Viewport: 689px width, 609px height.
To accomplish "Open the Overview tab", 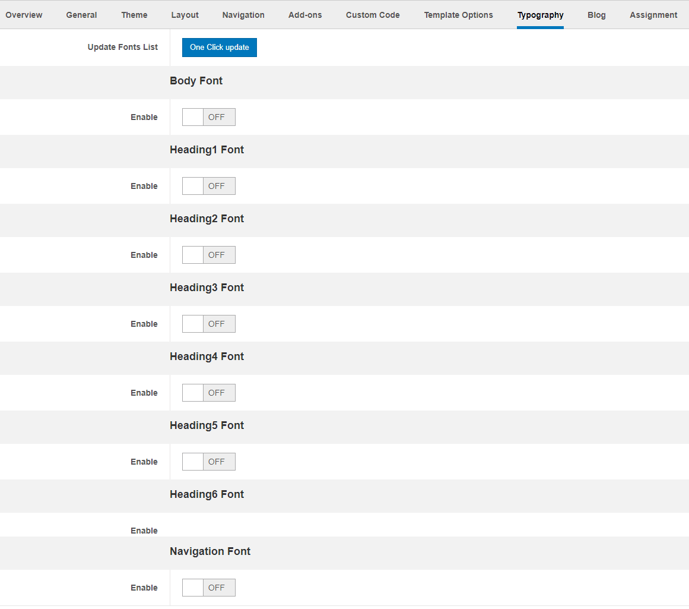I will [x=24, y=15].
